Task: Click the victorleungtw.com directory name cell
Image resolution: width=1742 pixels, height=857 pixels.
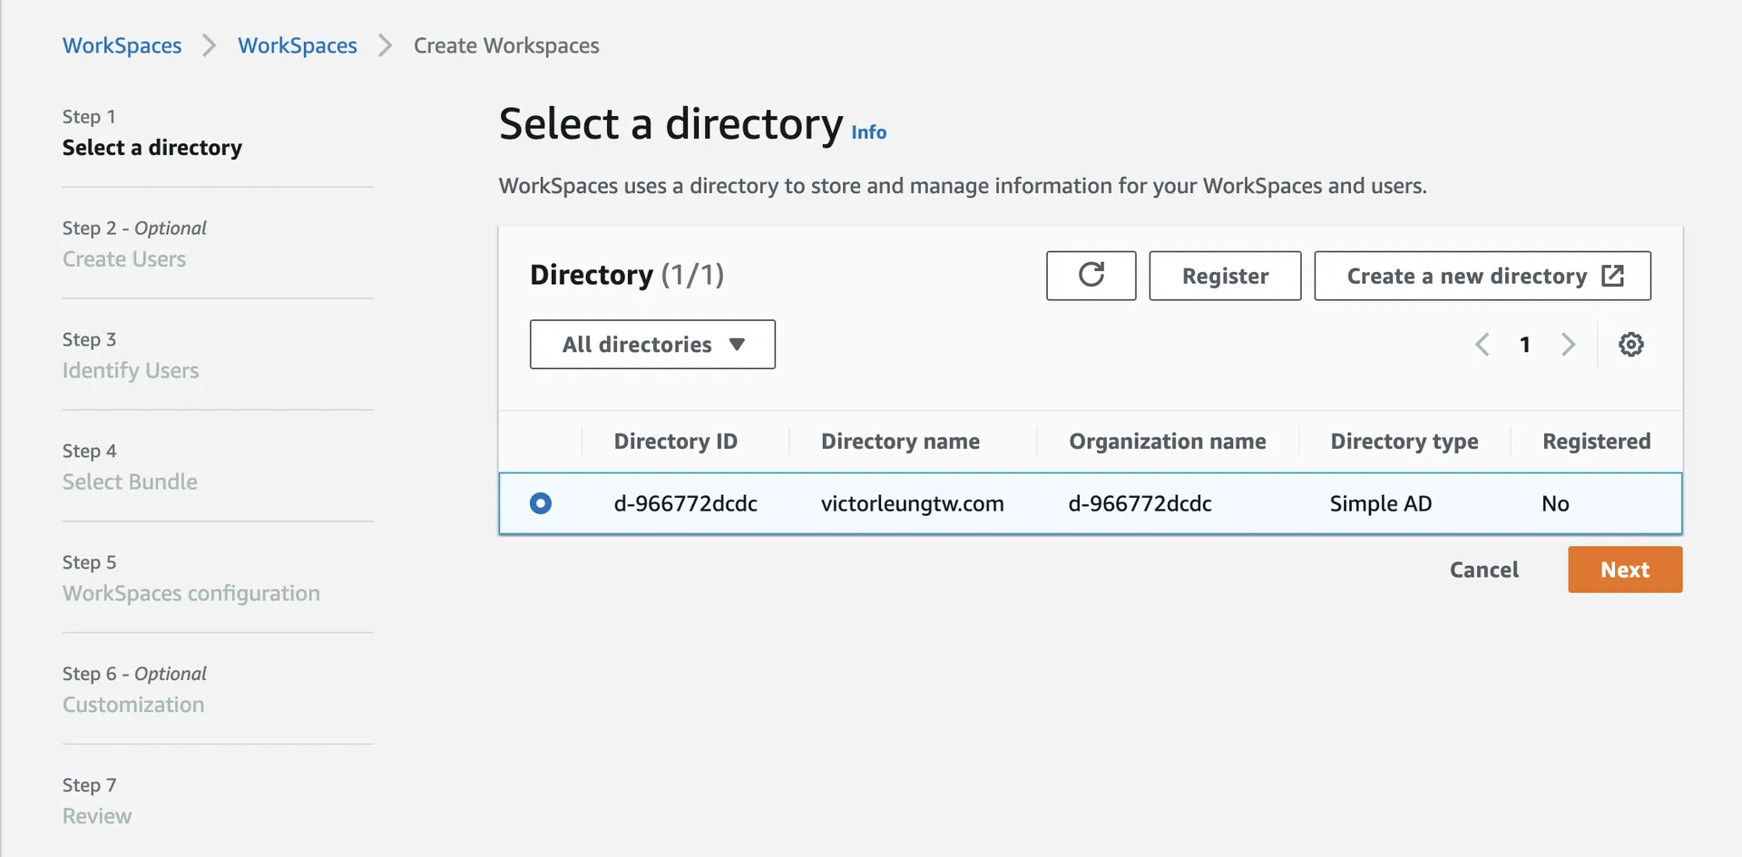Action: [x=912, y=503]
